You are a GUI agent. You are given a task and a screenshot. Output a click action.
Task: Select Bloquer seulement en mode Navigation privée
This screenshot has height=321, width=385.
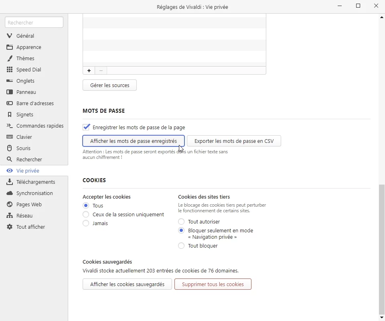181,230
